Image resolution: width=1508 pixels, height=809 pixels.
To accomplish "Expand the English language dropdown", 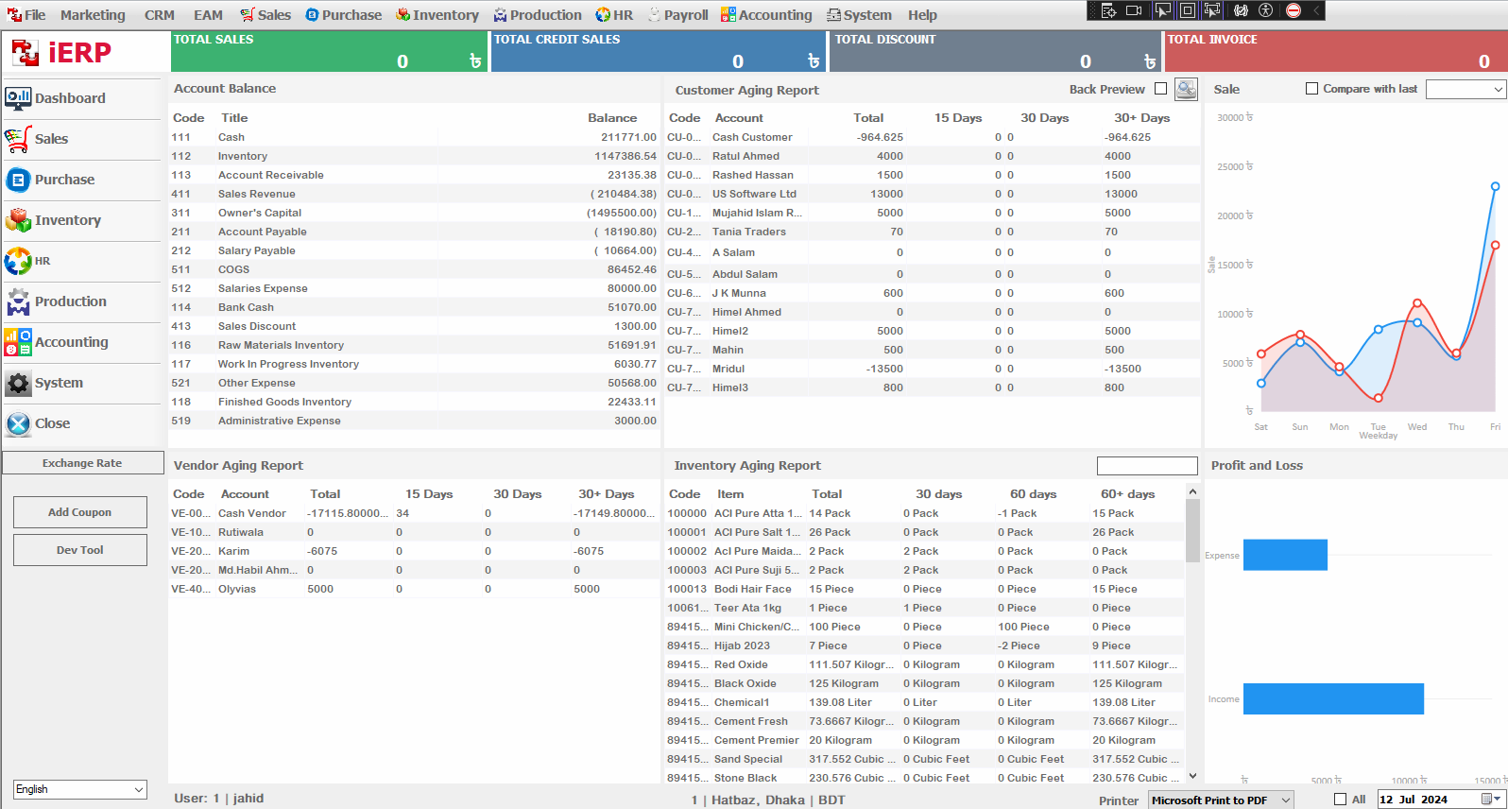I will (x=80, y=789).
